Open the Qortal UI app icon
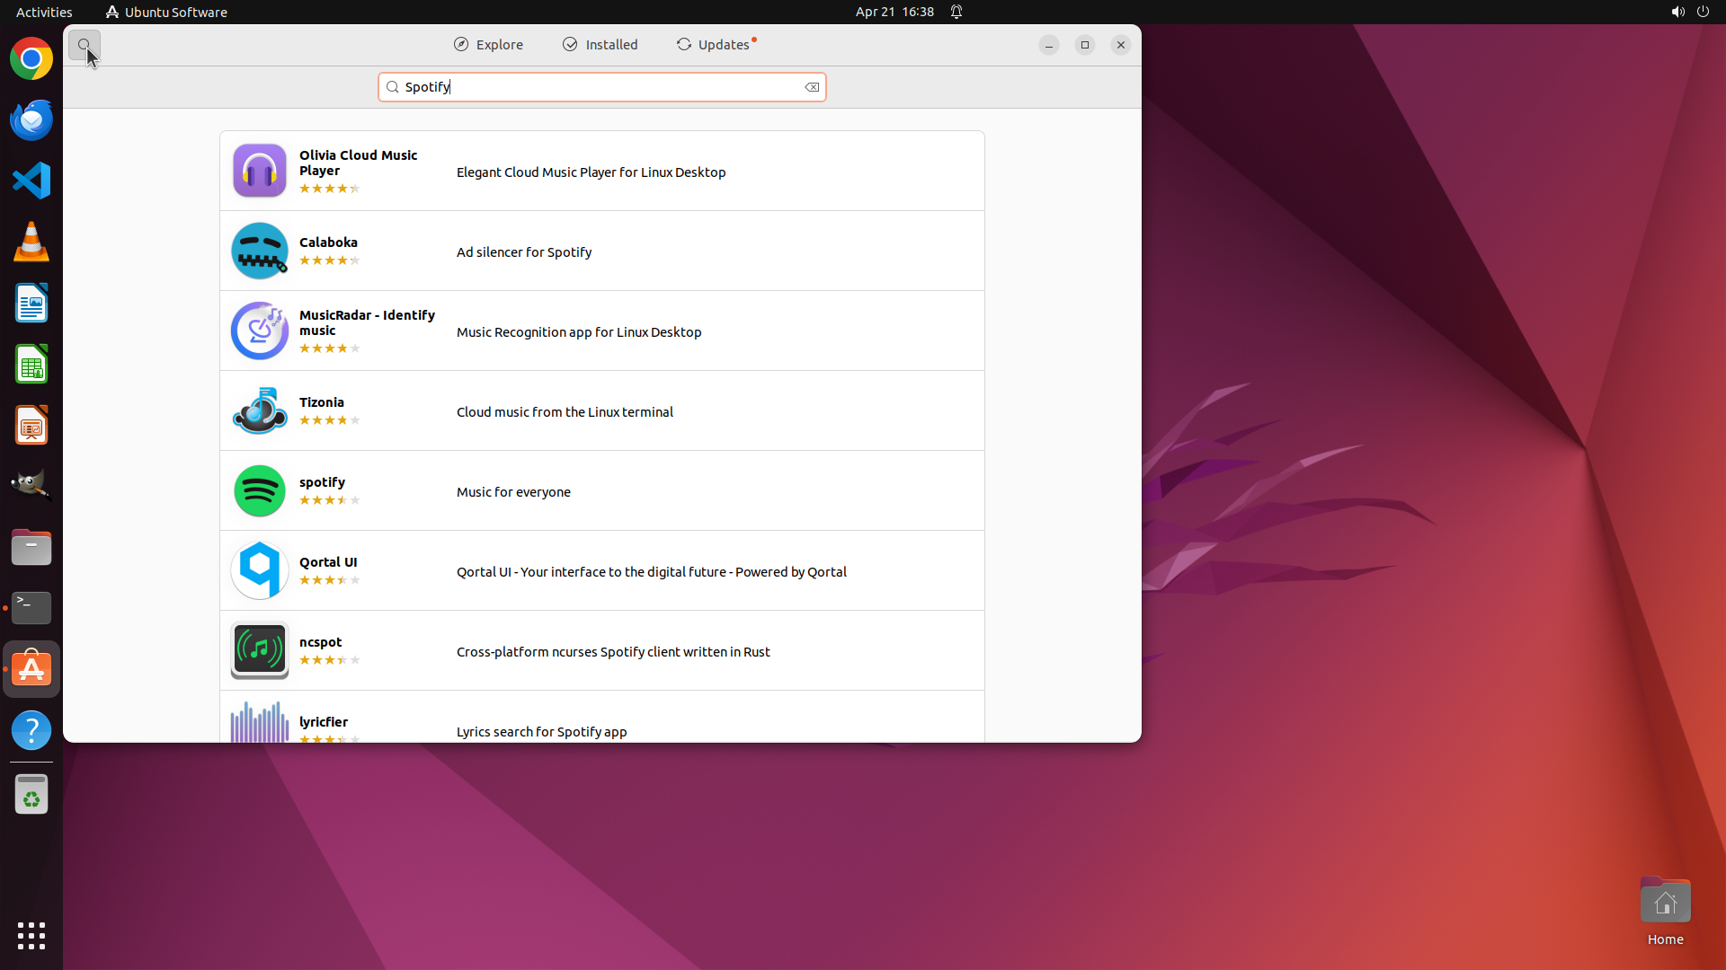This screenshot has width=1726, height=970. [x=259, y=571]
